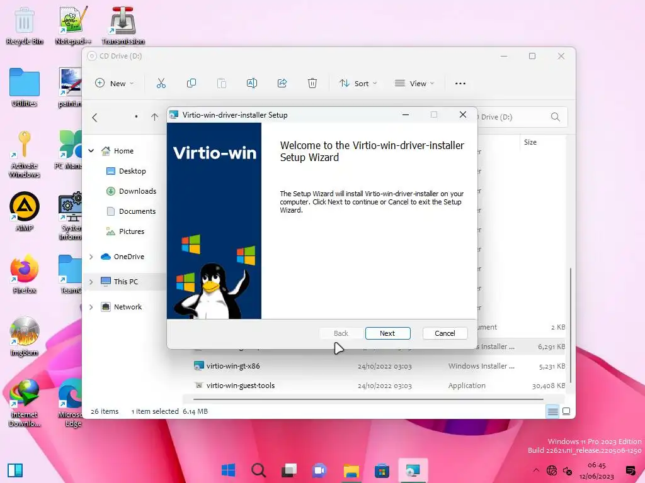The image size is (645, 483).
Task: Open the Sort dropdown menu
Action: point(358,84)
